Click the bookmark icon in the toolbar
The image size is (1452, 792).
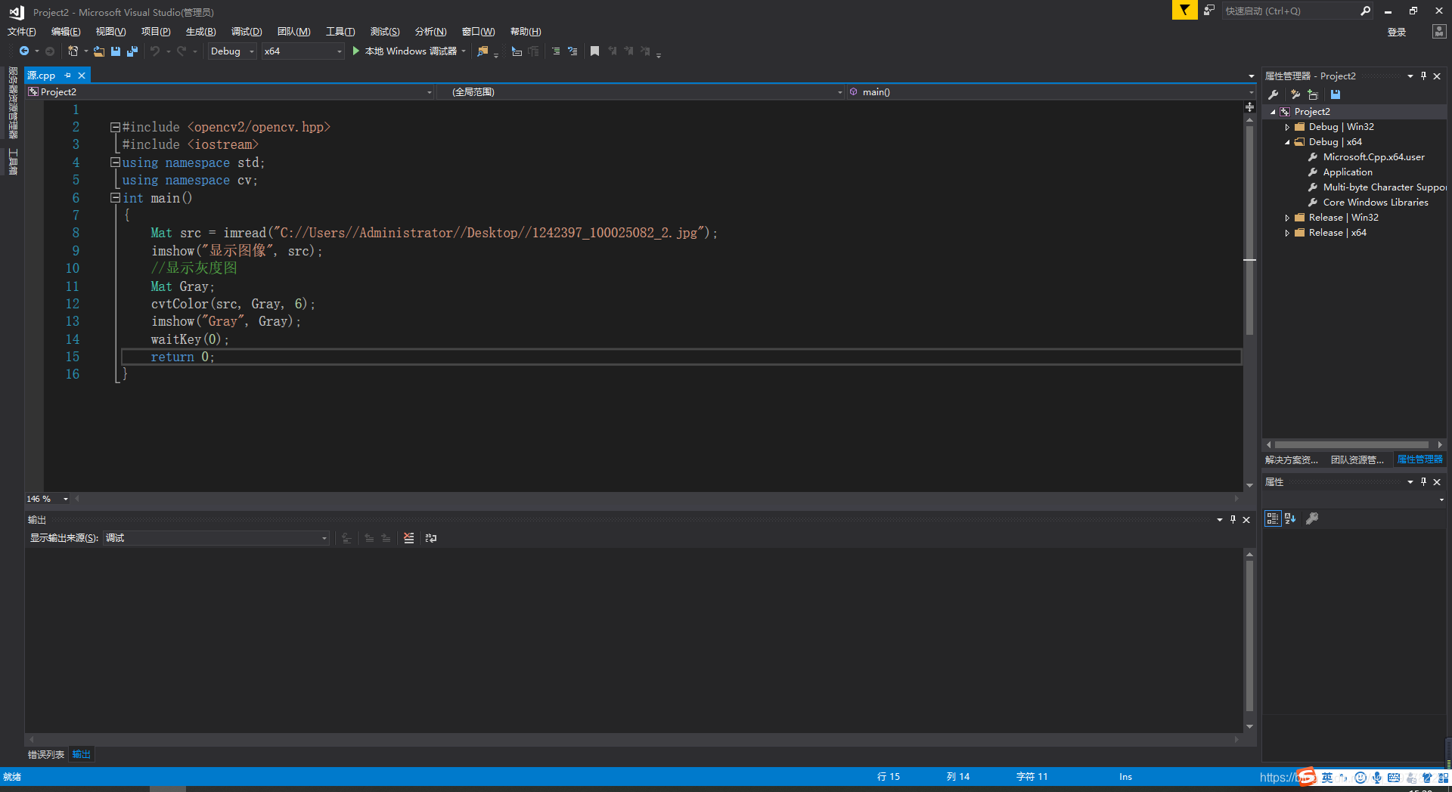point(594,51)
